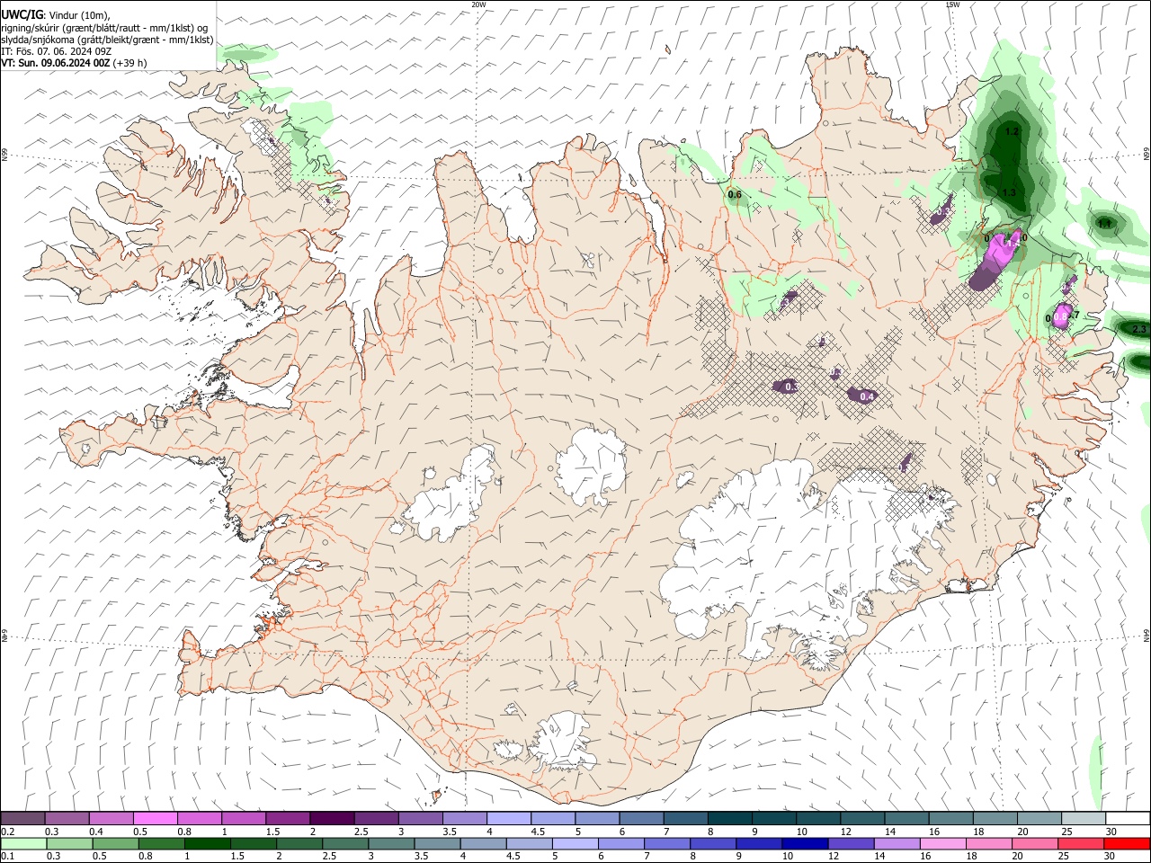Pick top legend swatch between 2 and 2.5
Screen dimensions: 1151x863
point(331,818)
